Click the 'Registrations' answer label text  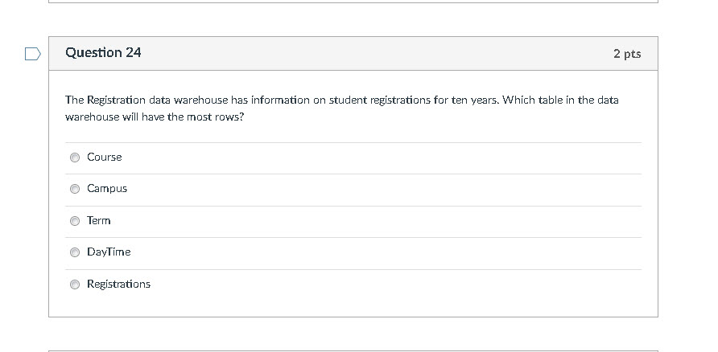118,284
